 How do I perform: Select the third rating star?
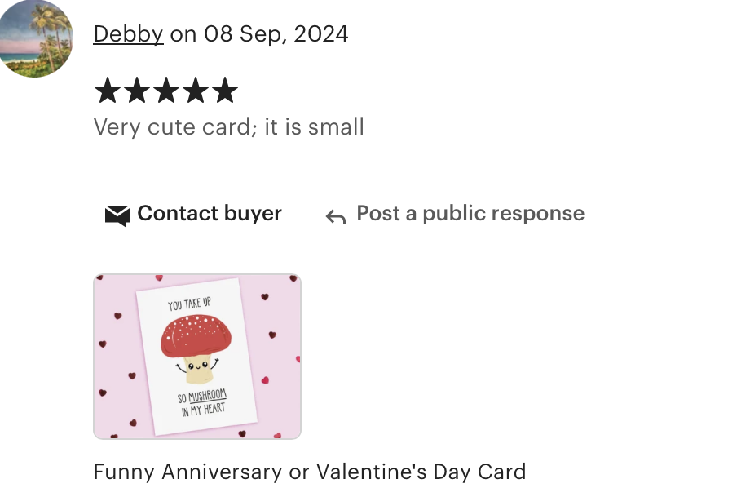(166, 90)
